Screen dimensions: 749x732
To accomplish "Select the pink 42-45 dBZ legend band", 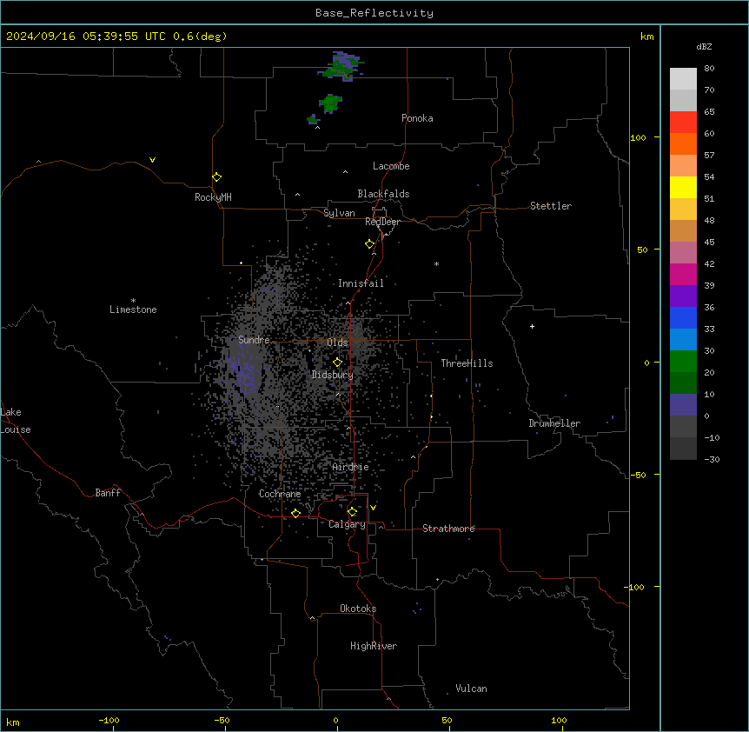I will (683, 253).
